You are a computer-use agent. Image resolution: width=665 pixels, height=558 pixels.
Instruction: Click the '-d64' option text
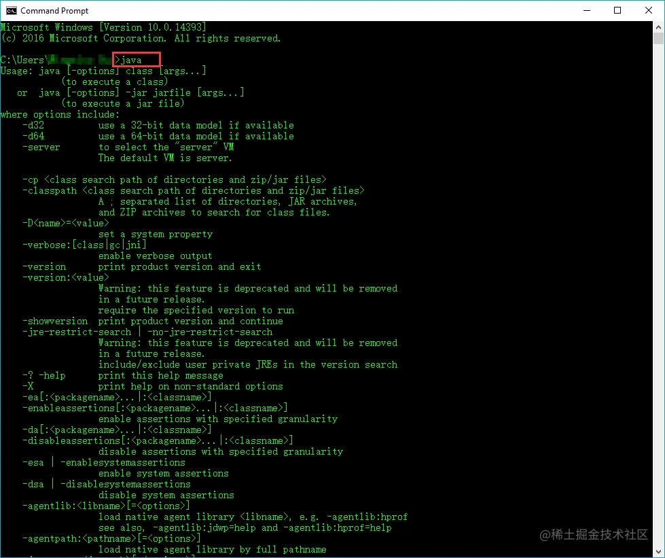point(33,136)
